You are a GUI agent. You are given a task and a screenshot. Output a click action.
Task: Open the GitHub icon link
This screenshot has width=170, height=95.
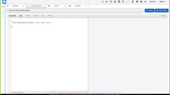[x=123, y=2]
